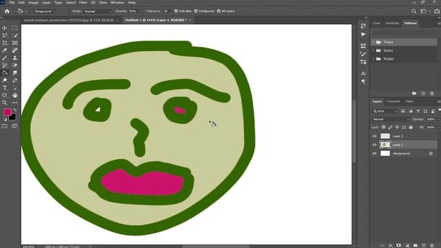The image size is (441, 248).
Task: Switch to the Channels tab
Action: pyautogui.click(x=393, y=101)
